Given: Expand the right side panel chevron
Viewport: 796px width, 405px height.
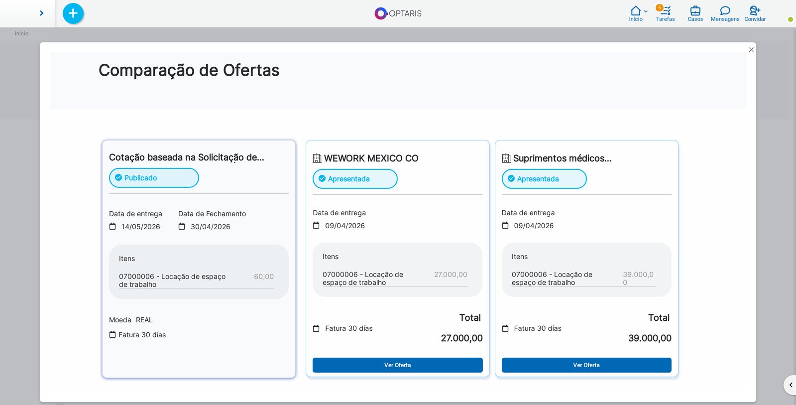Looking at the screenshot, I should [791, 385].
